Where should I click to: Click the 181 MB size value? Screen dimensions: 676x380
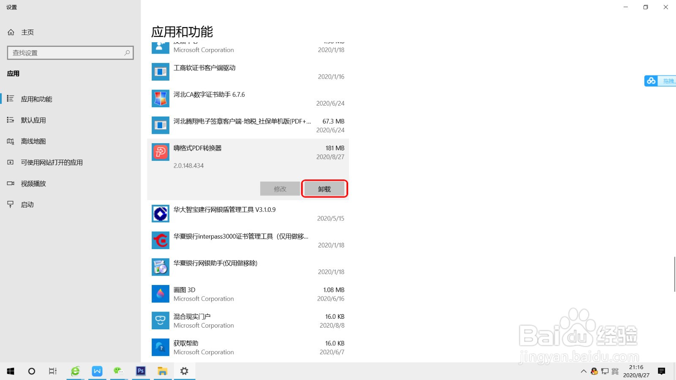(x=335, y=148)
